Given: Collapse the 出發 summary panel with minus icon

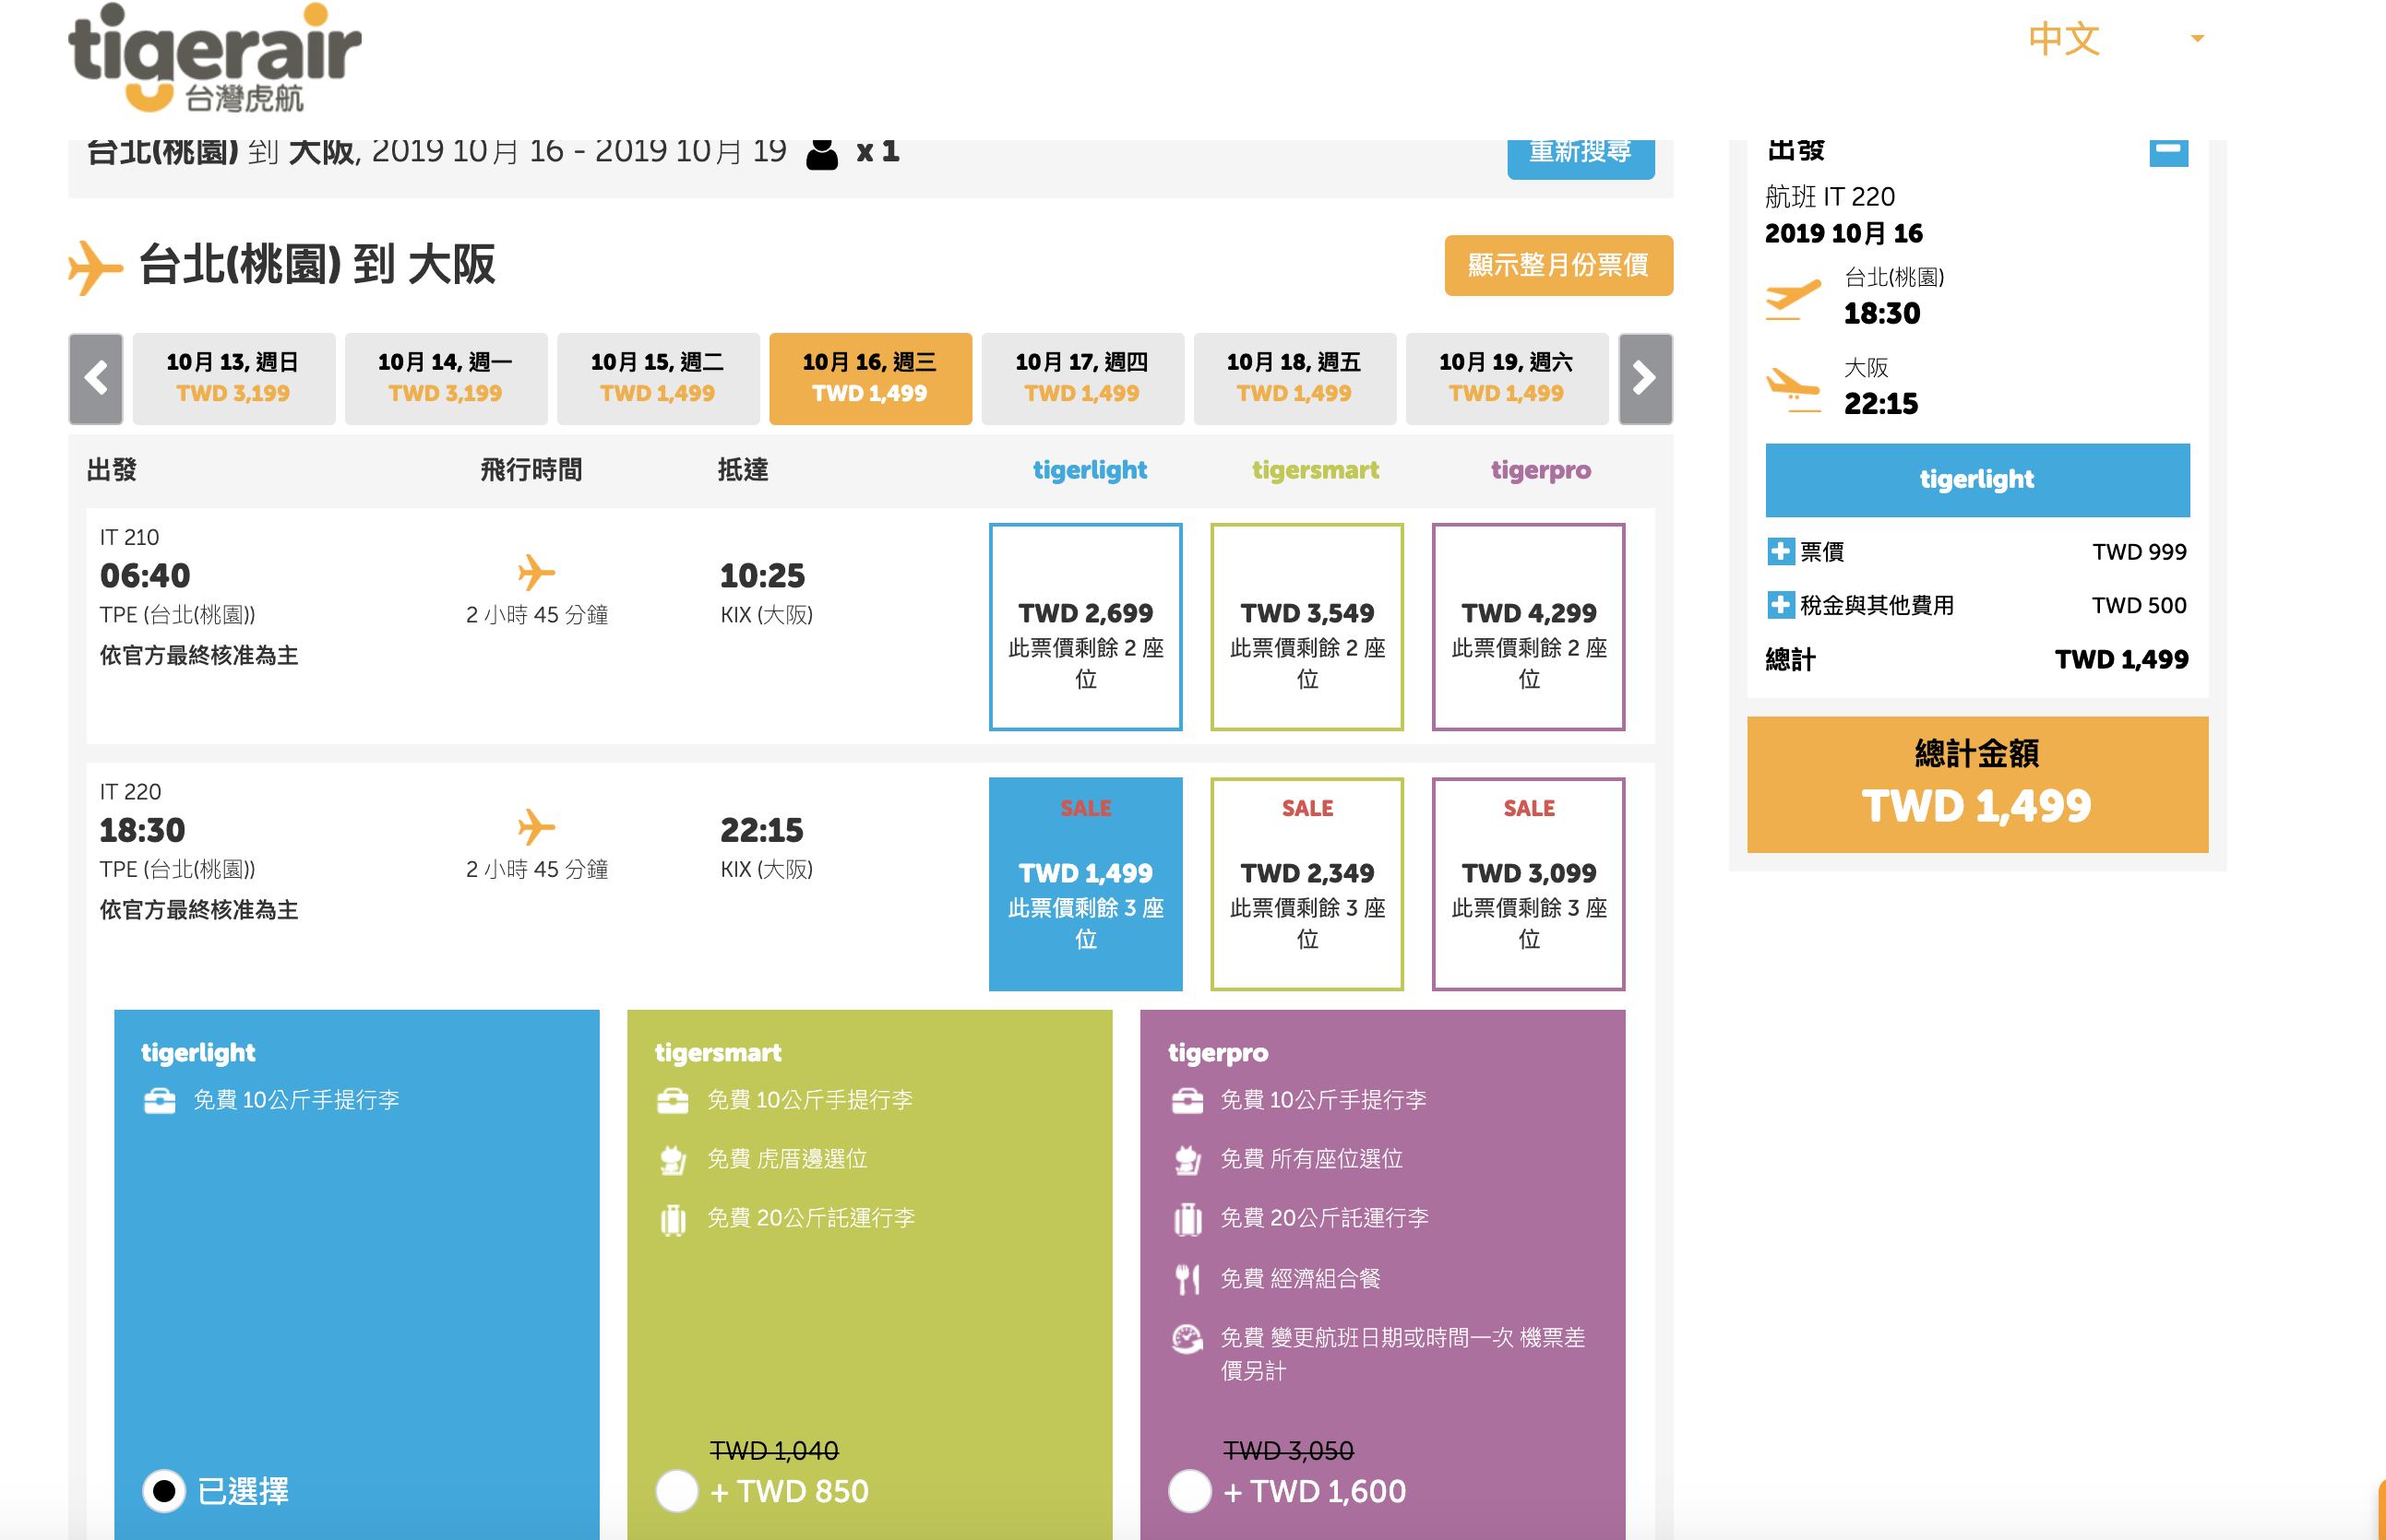Looking at the screenshot, I should pyautogui.click(x=2168, y=151).
